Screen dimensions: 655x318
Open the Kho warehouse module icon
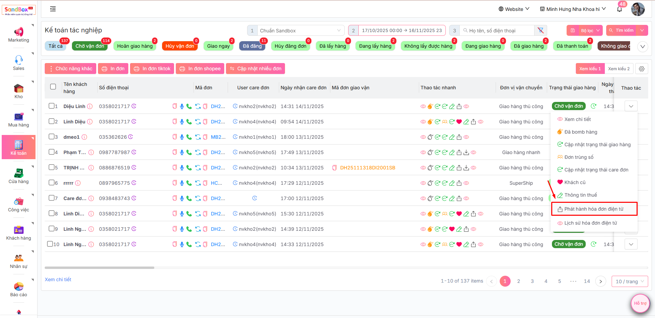[18, 91]
